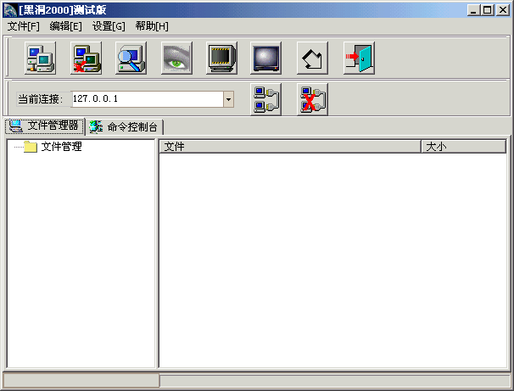The width and height of the screenshot is (514, 391).
Task: Click the remove computer icon with red X
Action: coord(86,58)
